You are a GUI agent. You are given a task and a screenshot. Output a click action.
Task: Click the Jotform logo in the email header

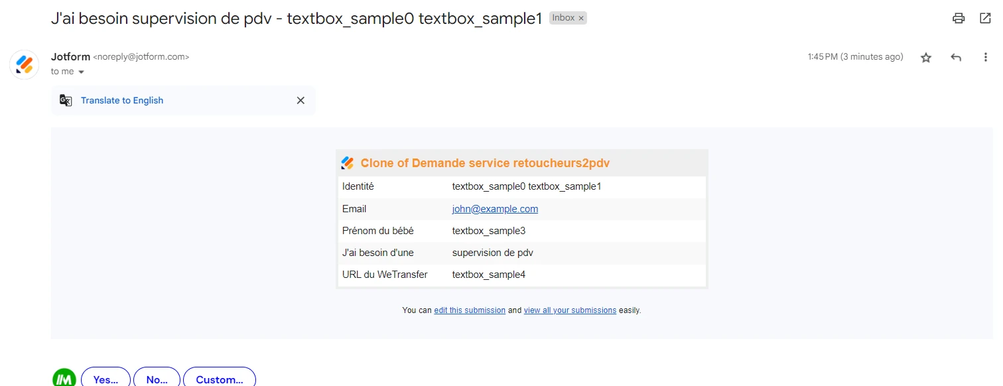coord(348,162)
